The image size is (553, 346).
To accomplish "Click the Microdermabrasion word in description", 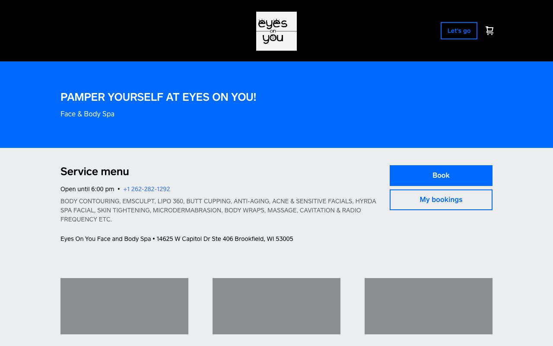I will (x=188, y=210).
